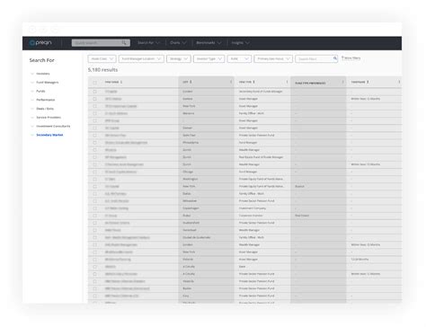Open Fund Type Preferences column options menu

click(x=342, y=82)
